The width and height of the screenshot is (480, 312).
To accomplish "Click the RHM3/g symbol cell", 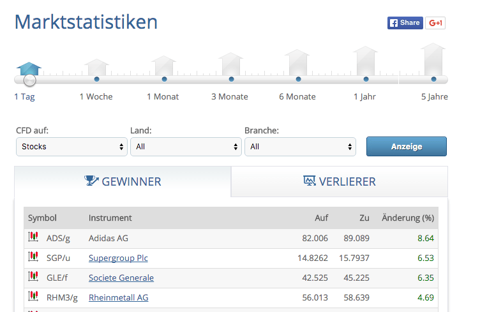I will click(x=62, y=297).
